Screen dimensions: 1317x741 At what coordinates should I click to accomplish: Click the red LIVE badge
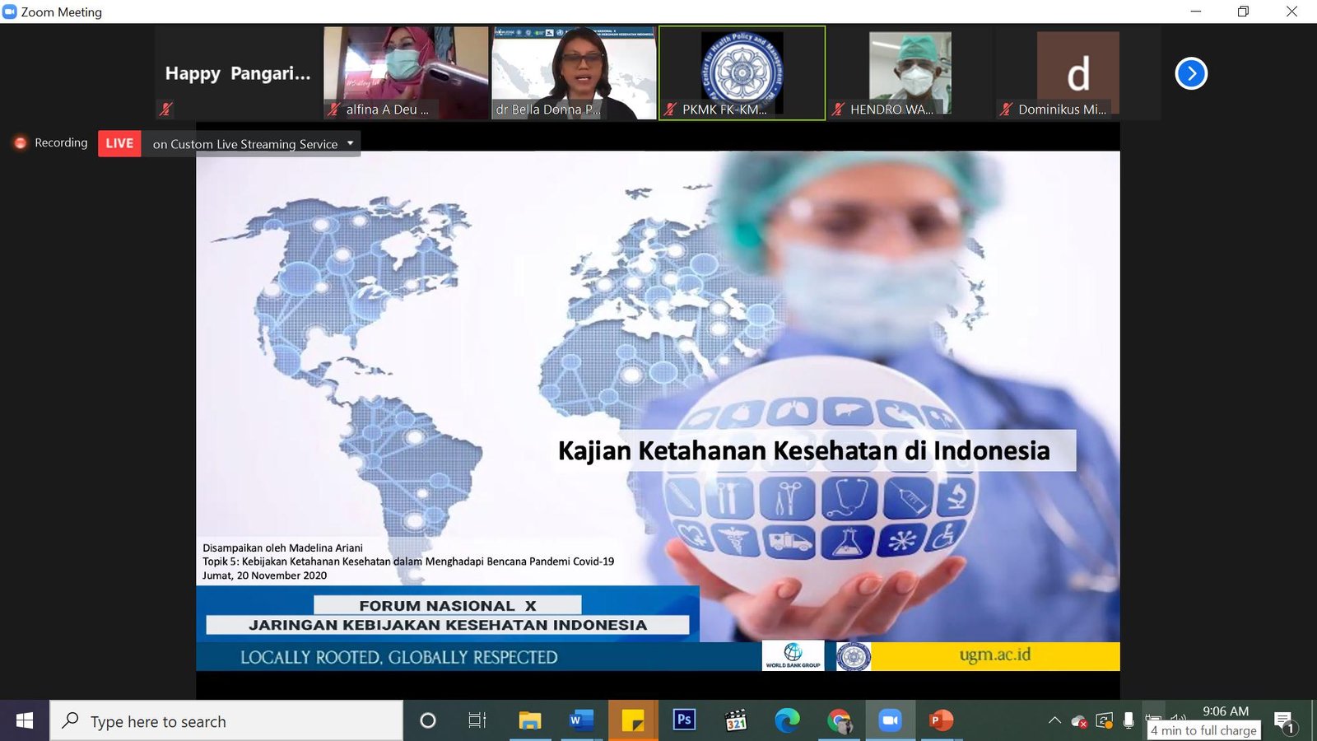(119, 143)
